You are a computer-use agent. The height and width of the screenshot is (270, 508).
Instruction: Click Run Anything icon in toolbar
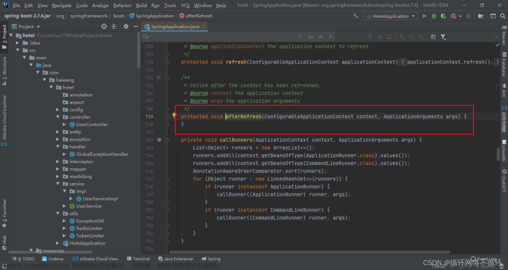click(493, 16)
